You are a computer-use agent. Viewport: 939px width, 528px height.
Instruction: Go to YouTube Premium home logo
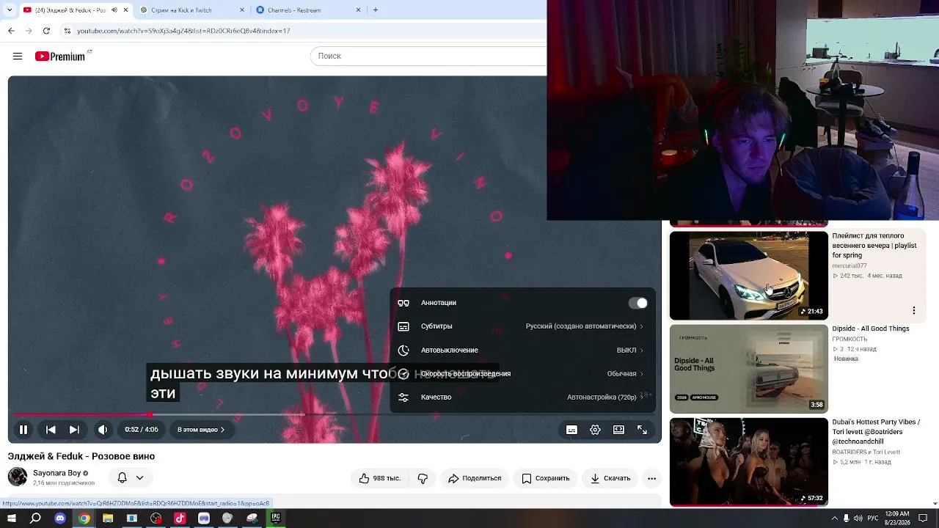tap(60, 56)
